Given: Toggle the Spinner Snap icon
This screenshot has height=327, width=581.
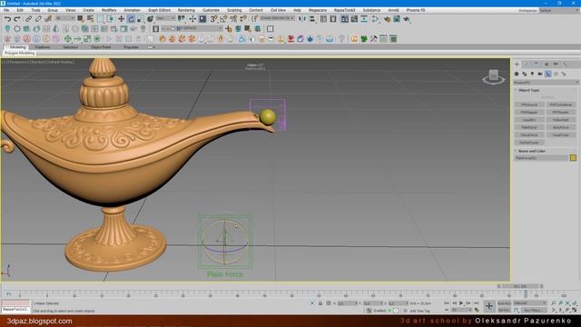Looking at the screenshot, I should pyautogui.click(x=243, y=19).
